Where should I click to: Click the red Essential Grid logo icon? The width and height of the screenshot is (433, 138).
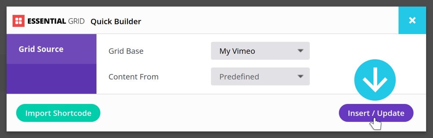18,21
